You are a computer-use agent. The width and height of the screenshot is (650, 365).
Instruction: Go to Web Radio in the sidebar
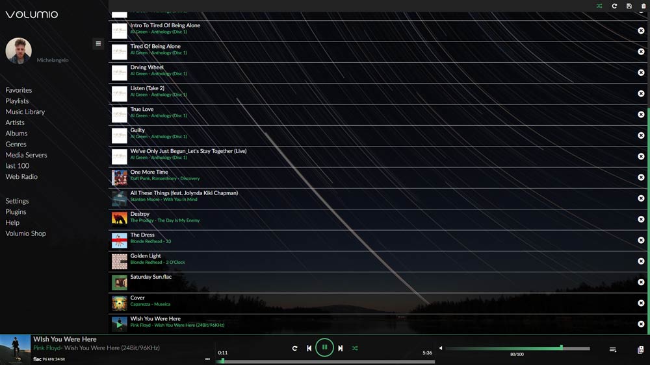click(21, 176)
